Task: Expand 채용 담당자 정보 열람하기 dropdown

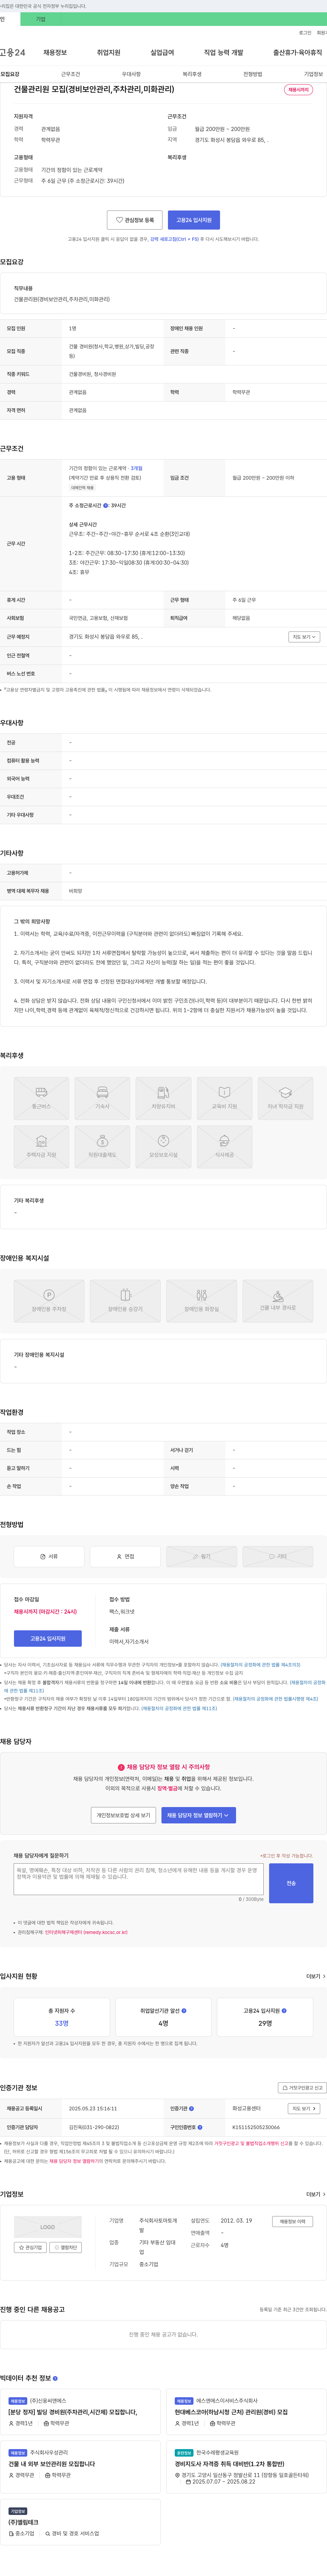Action: pos(198,1815)
